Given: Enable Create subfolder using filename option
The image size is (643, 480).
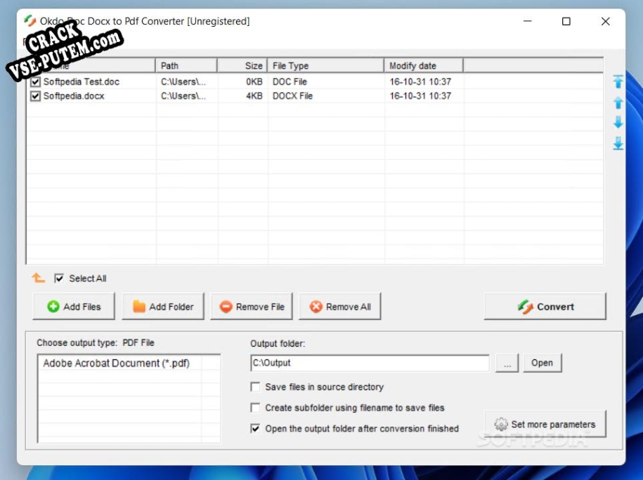Looking at the screenshot, I should [x=256, y=408].
